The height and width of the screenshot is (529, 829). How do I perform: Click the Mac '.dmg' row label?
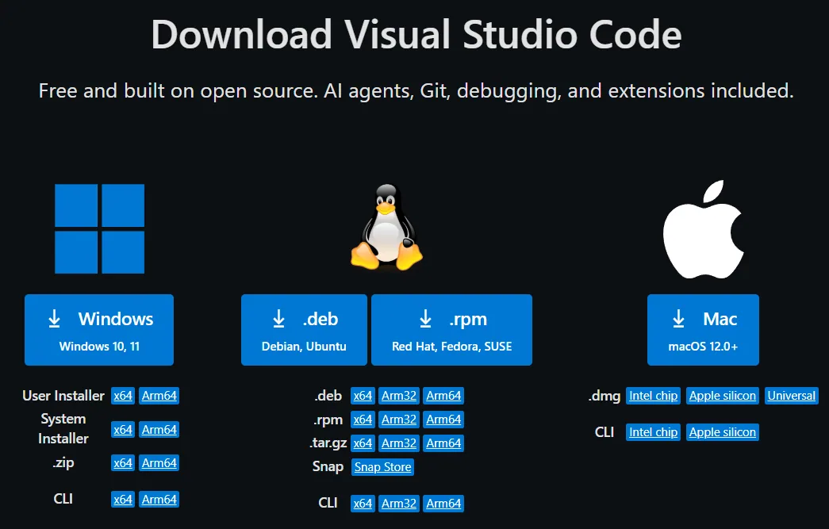pos(604,396)
